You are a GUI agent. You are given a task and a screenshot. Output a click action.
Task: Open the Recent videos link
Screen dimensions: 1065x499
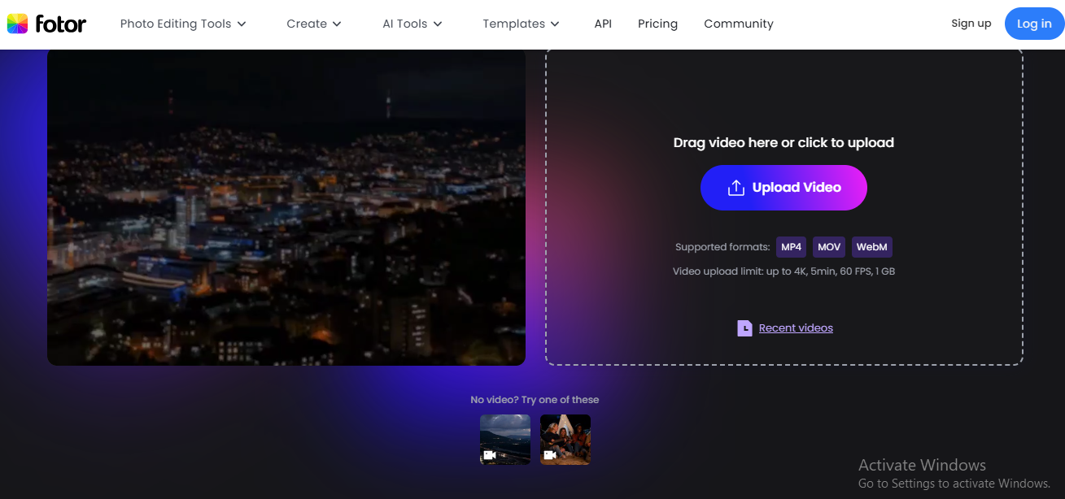coord(796,328)
